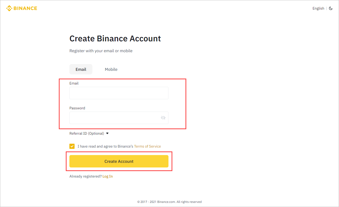Click the copyright footer text
The width and height of the screenshot is (339, 207).
coord(169,202)
